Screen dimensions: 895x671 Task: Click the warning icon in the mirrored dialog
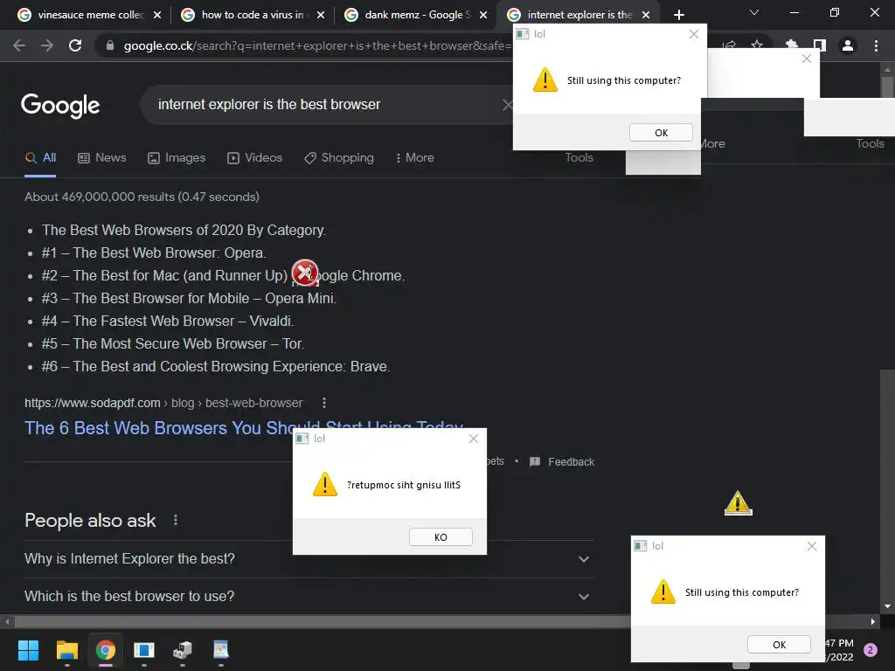pos(325,484)
